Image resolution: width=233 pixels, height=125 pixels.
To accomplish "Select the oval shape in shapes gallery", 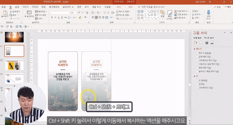I will click(155, 11).
